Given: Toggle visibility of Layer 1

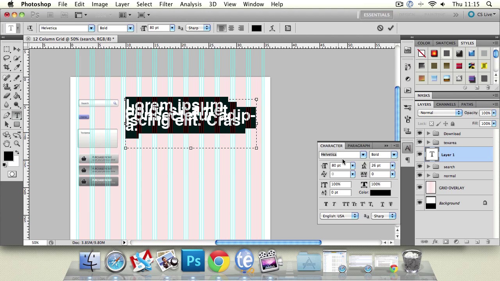Looking at the screenshot, I should click(x=420, y=155).
